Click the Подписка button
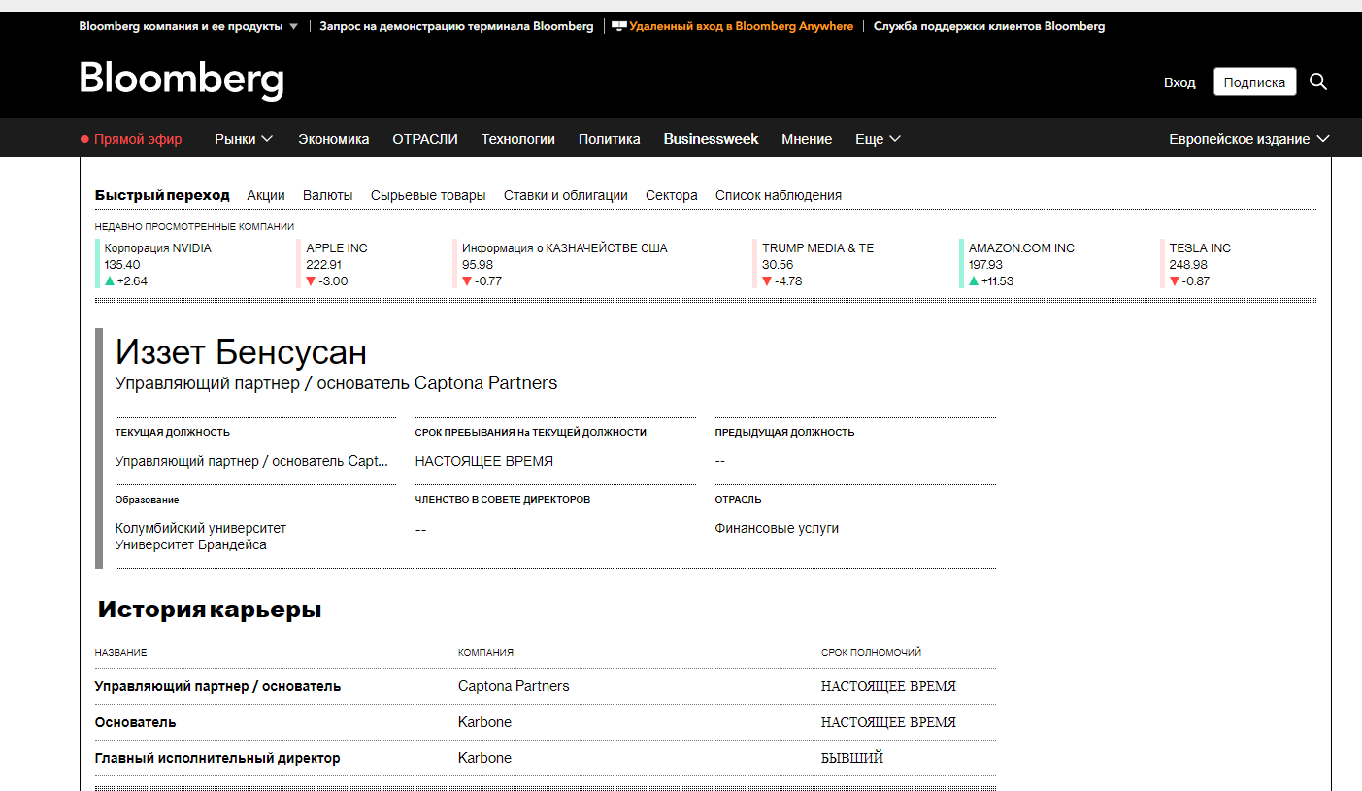The width and height of the screenshot is (1362, 791). 1254,82
